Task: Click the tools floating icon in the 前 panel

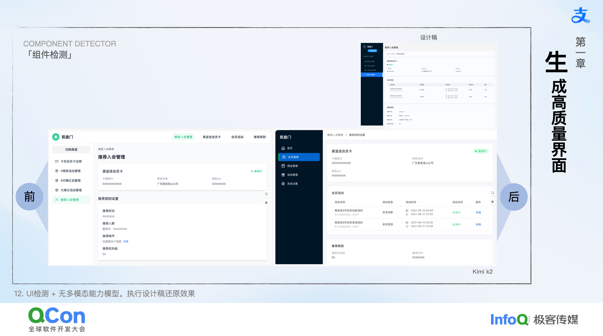Action: [266, 203]
